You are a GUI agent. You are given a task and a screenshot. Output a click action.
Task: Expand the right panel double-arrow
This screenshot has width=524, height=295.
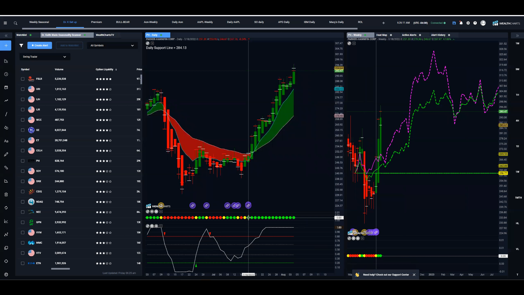[x=517, y=36]
